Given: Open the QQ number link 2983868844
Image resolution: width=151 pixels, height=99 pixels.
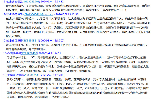Looking at the screenshot, I should [32, 75].
